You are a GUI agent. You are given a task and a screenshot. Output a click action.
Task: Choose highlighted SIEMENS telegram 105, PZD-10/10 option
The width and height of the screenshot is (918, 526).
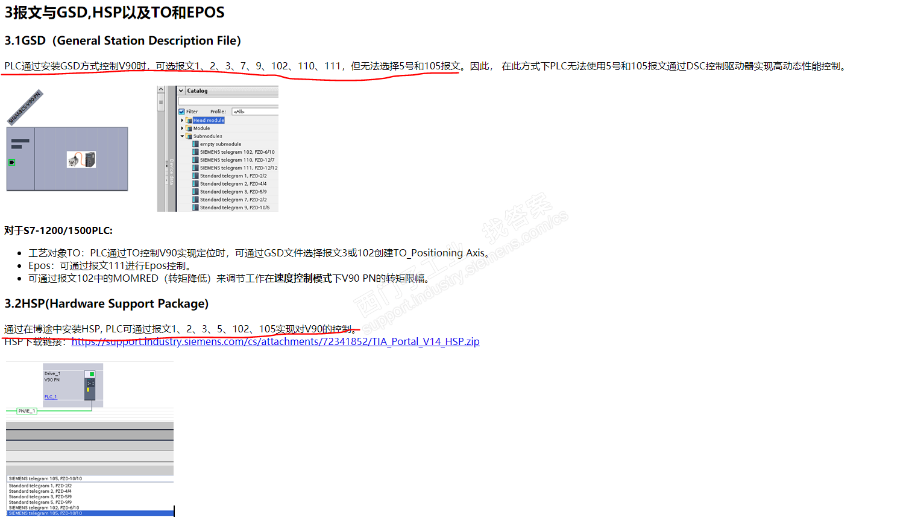pos(90,513)
